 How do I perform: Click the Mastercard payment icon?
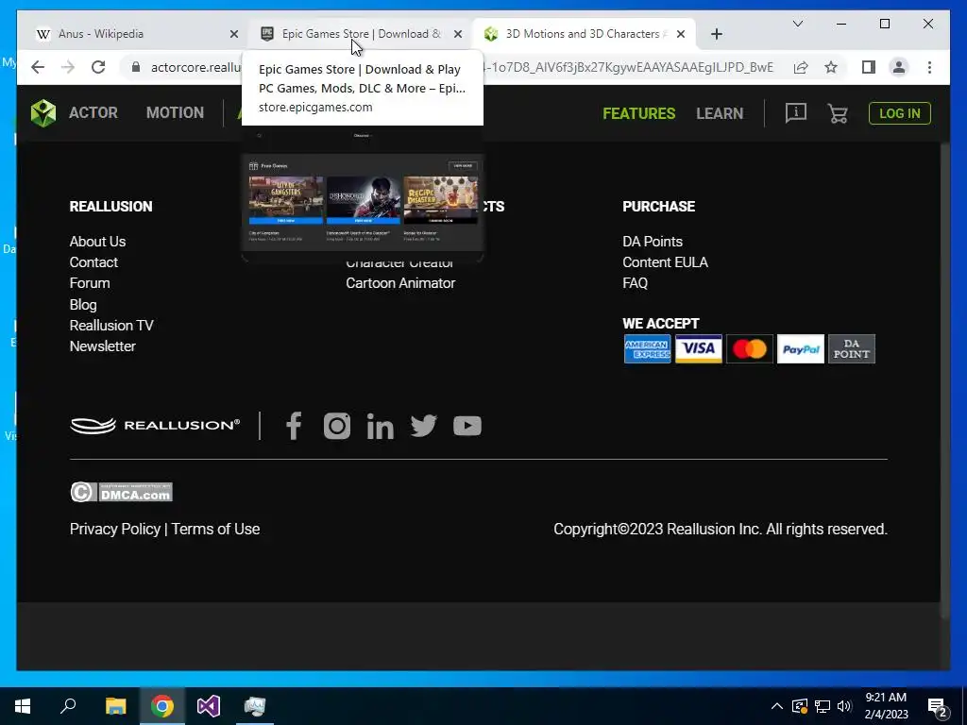tap(749, 349)
